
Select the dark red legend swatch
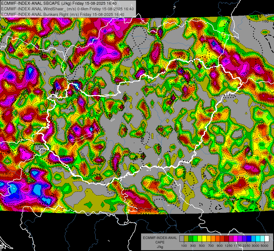point(226,239)
